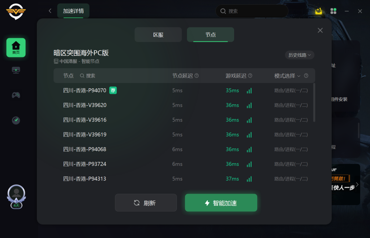Click the 刷新 refresh button
Screen dimensions: 370x238
point(146,203)
